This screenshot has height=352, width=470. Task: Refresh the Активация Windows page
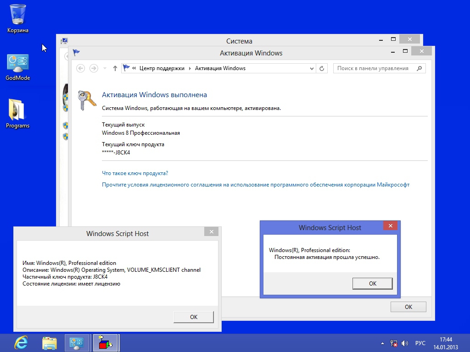(x=322, y=69)
